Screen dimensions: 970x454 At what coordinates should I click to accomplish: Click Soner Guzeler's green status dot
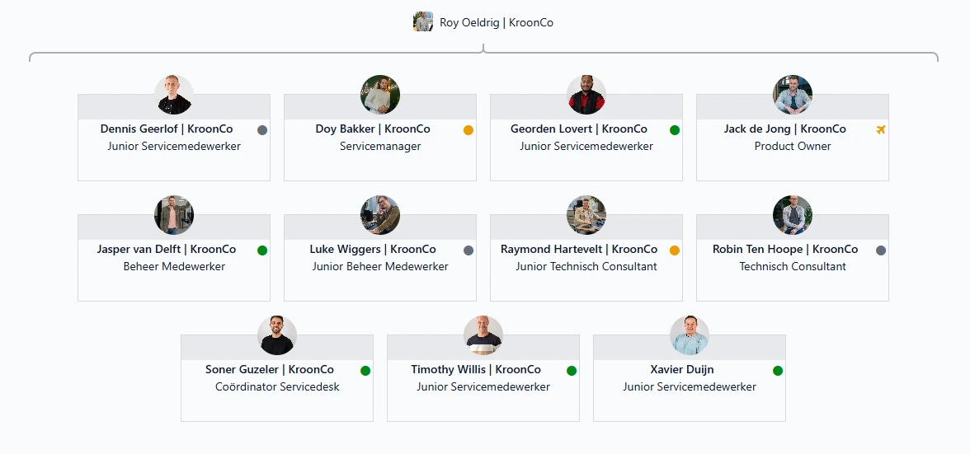pos(365,371)
